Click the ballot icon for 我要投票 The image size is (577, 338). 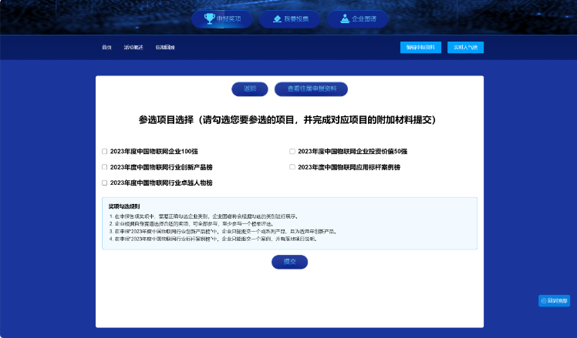pos(274,18)
